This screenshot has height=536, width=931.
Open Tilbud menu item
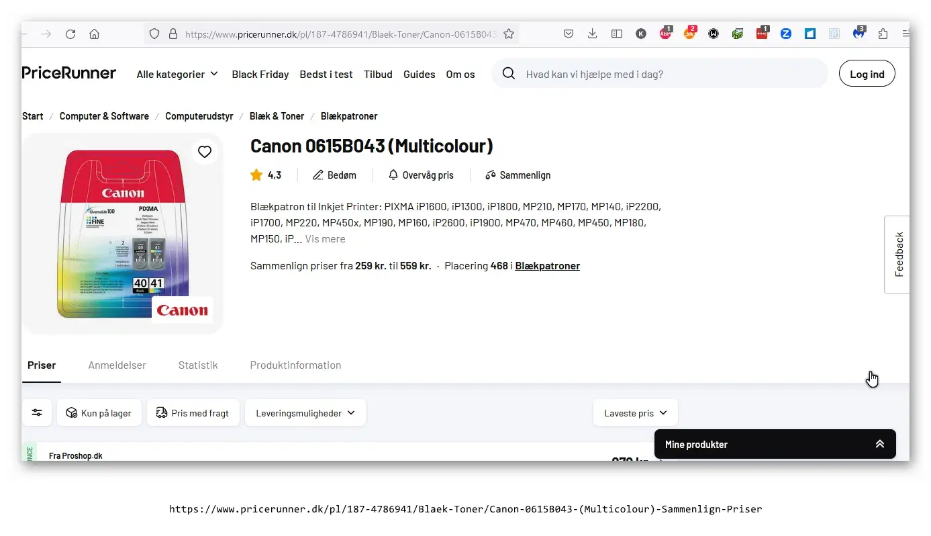point(378,75)
